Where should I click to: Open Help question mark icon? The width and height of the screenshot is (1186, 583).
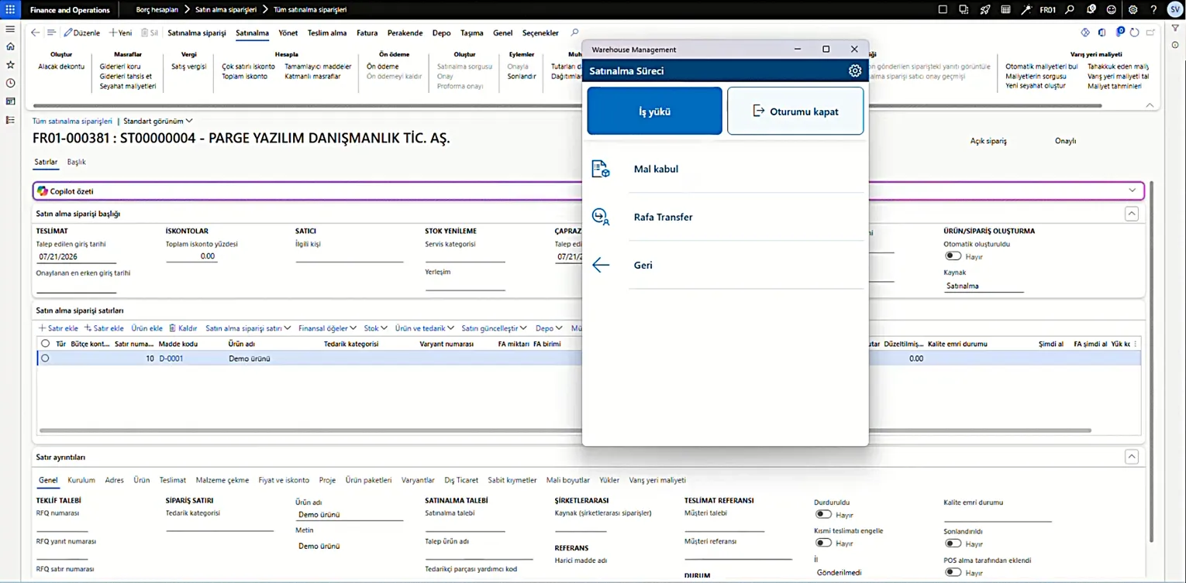point(1154,10)
